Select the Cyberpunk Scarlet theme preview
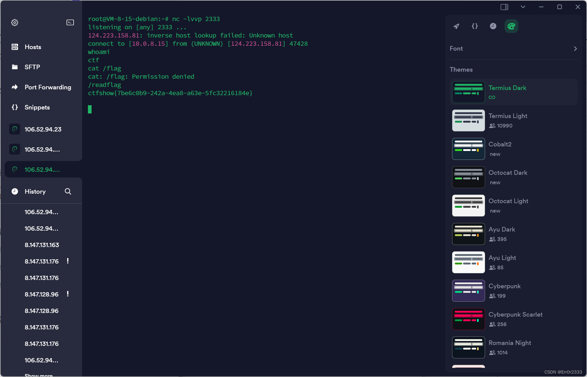 tap(468, 319)
